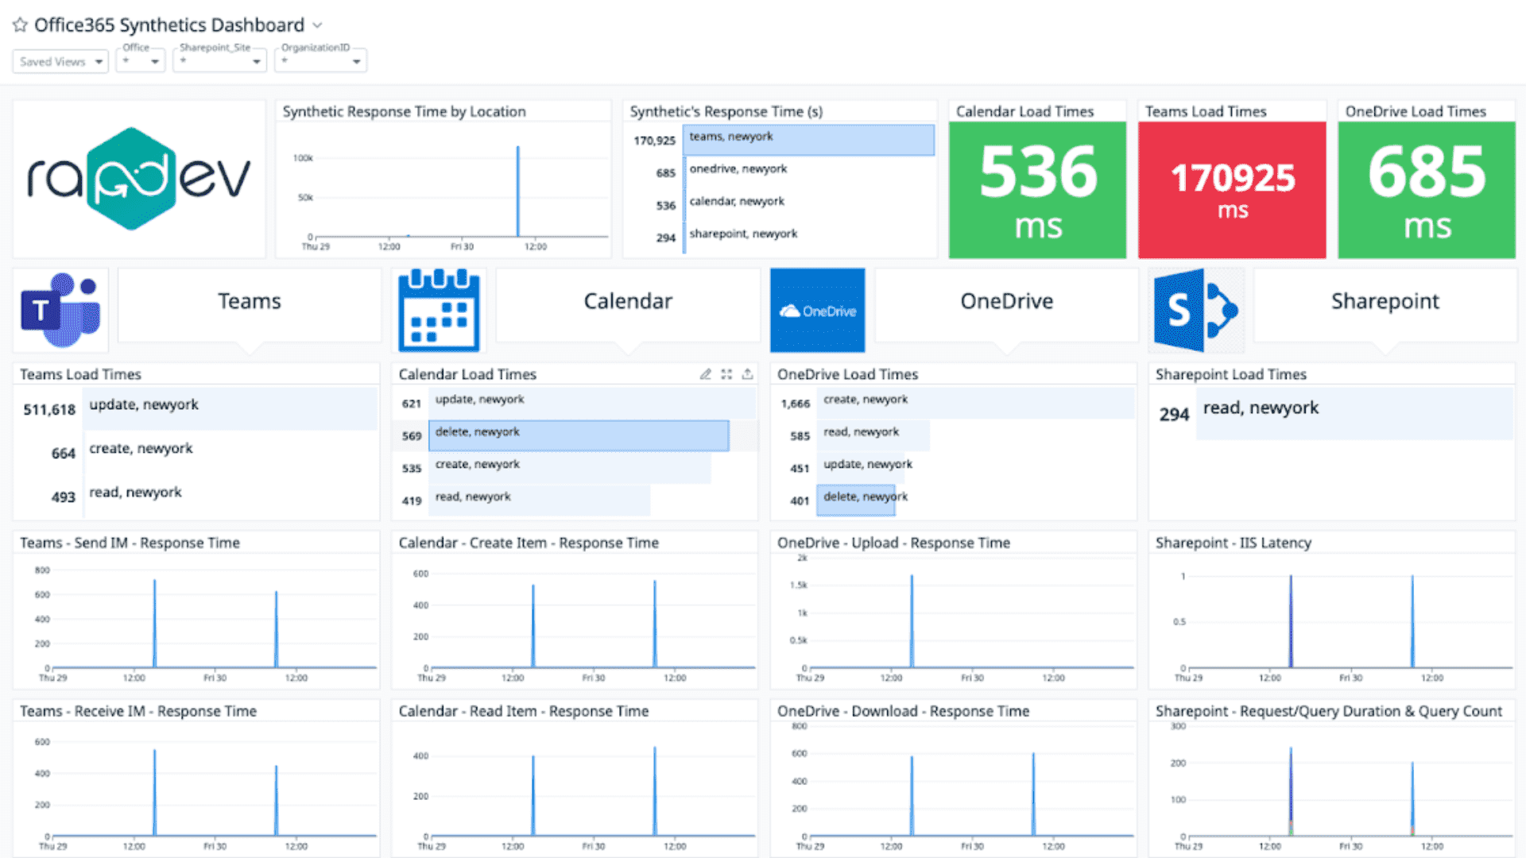1526x858 pixels.
Task: Open the Saved Views dropdown
Action: click(60, 61)
